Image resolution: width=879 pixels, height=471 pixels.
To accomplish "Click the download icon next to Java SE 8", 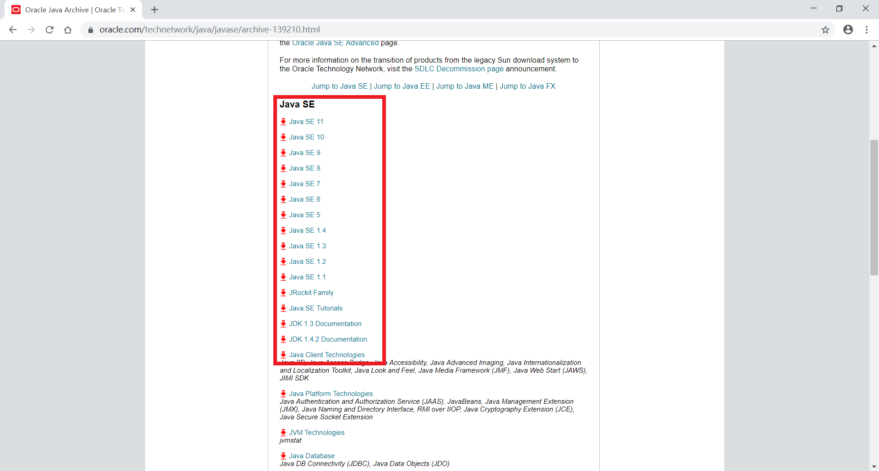I will [284, 168].
